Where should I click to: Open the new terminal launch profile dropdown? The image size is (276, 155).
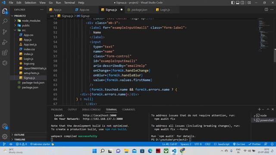[263, 109]
